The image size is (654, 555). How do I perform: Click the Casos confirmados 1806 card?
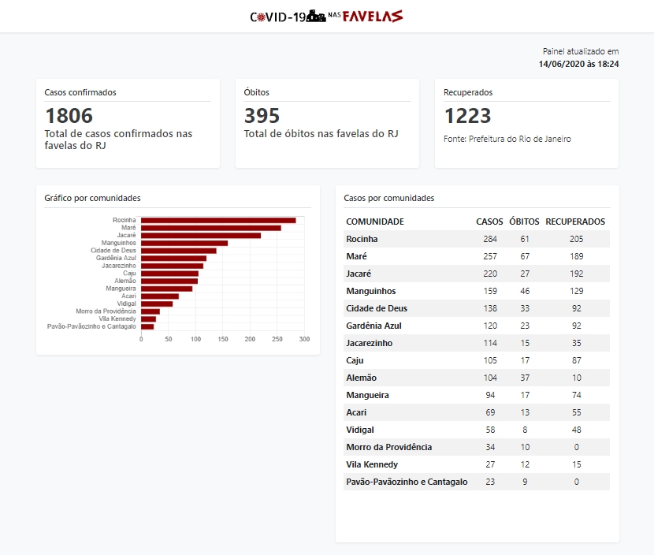[x=128, y=123]
